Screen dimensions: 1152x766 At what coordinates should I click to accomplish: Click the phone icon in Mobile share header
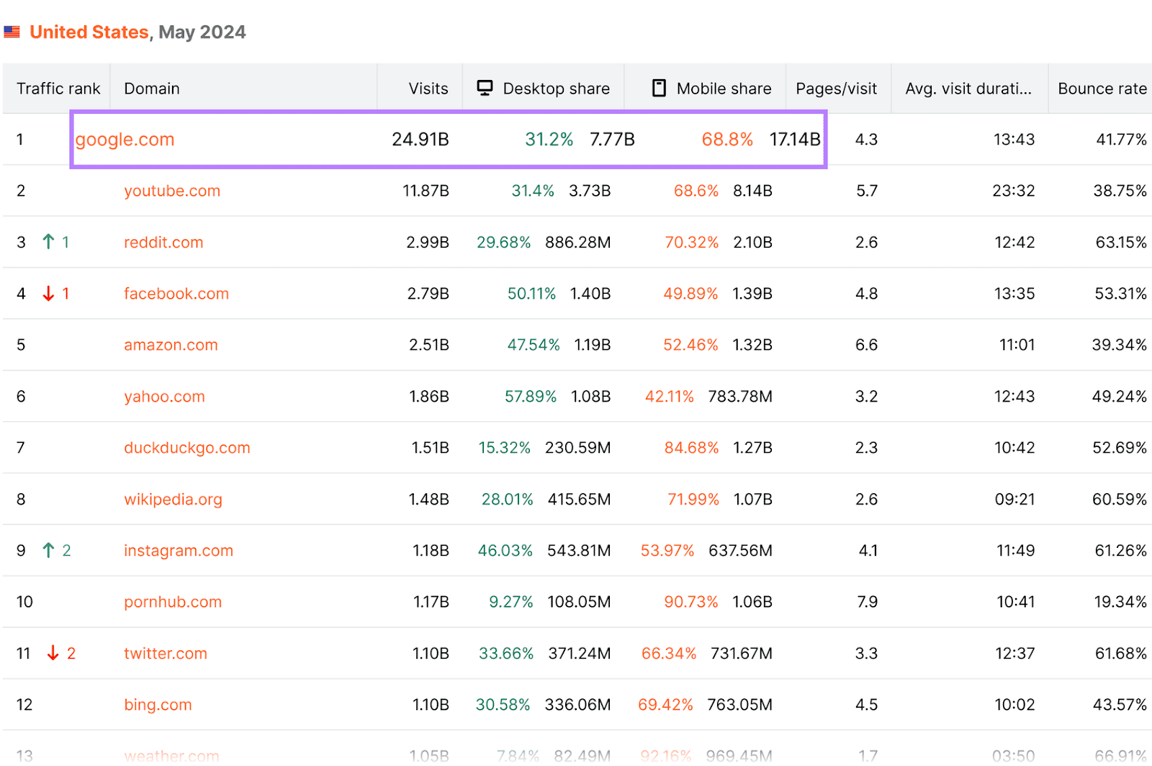pos(657,87)
